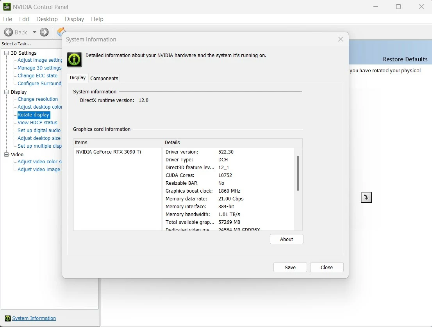Viewport: 432px width, 327px height.
Task: Click the Items column header
Action: [x=118, y=143]
